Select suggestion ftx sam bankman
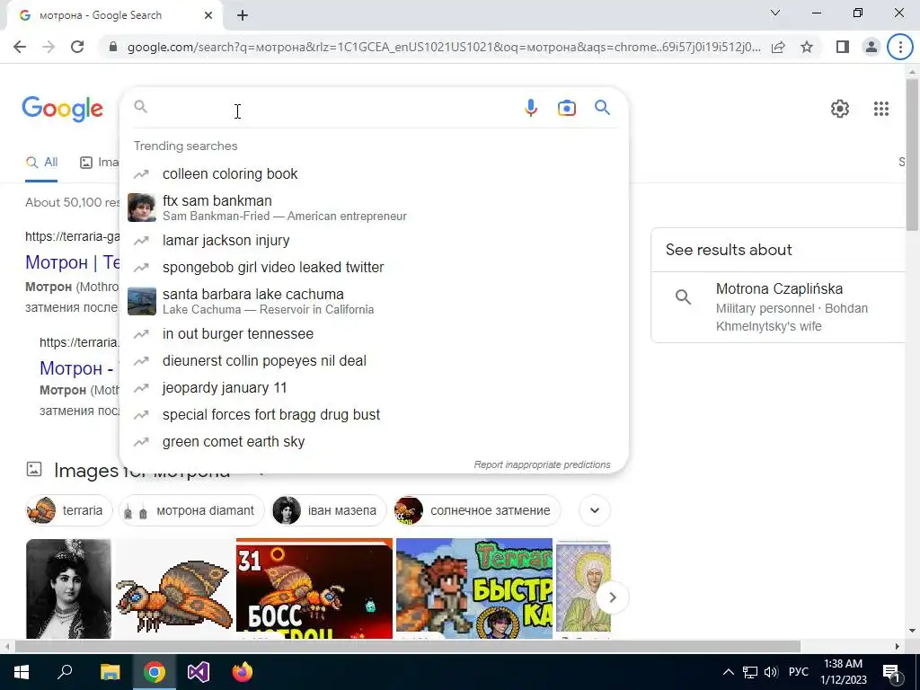The width and height of the screenshot is (920, 690). click(374, 208)
